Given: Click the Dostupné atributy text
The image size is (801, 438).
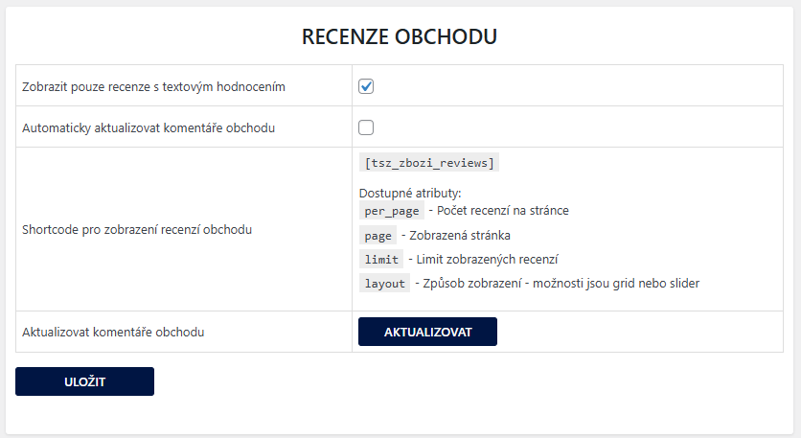Looking at the screenshot, I should pos(410,194).
